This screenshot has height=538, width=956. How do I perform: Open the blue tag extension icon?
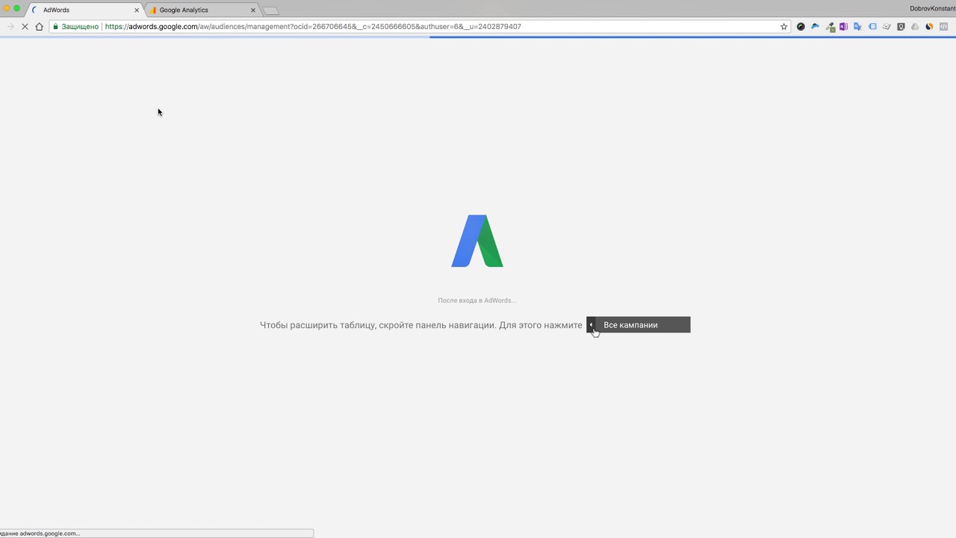872,26
